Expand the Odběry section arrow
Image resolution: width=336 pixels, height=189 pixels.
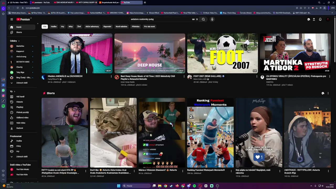[x=19, y=41]
